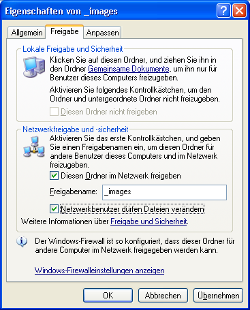Confirm with the OK button
Screen dimensions: 250x310
pyautogui.click(x=108, y=296)
